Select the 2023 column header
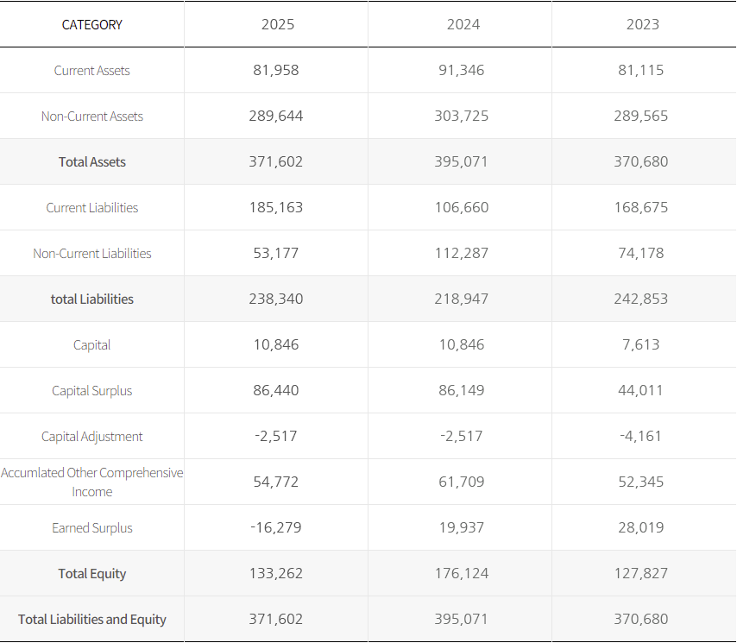Screen dimensions: 737x643 [x=642, y=24]
